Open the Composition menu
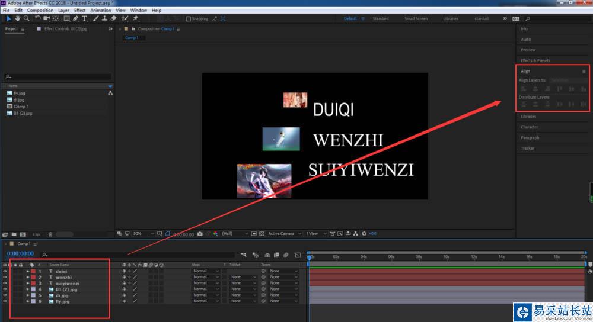Screen dimensions: 593x322 [x=40, y=10]
